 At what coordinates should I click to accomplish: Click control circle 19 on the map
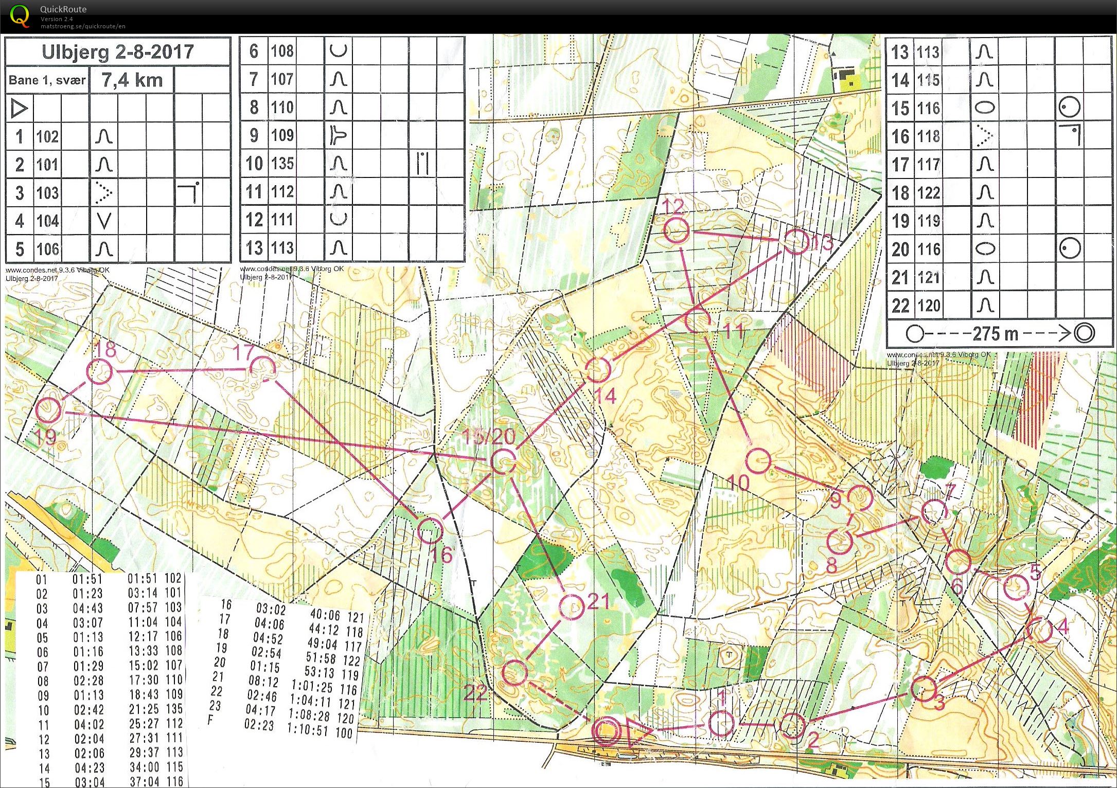pos(49,410)
